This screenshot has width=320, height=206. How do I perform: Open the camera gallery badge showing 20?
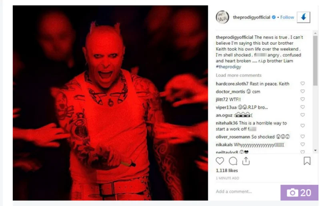[299, 192]
